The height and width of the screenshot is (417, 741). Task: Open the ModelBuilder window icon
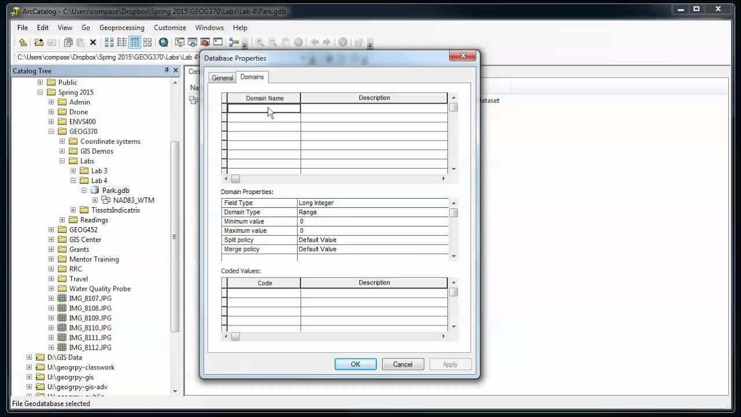[x=234, y=42]
